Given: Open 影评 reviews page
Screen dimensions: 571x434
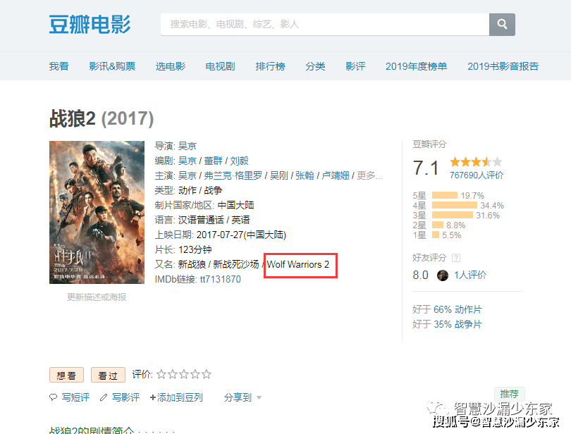Looking at the screenshot, I should tap(355, 66).
